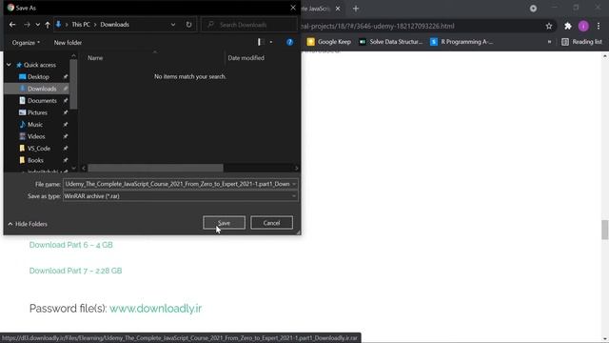
Task: Open the Chrome profile avatar
Action: pyautogui.click(x=583, y=26)
